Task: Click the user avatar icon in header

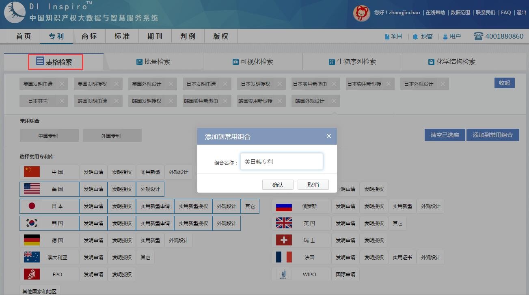Action: tap(361, 13)
